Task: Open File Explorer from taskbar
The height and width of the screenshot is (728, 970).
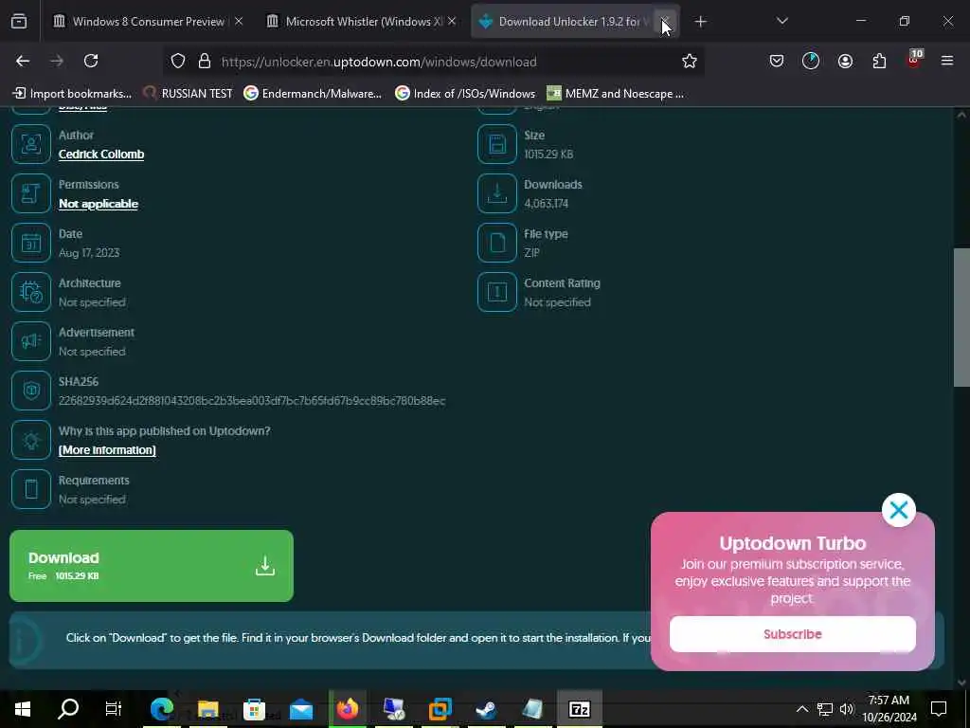Action: pos(207,709)
